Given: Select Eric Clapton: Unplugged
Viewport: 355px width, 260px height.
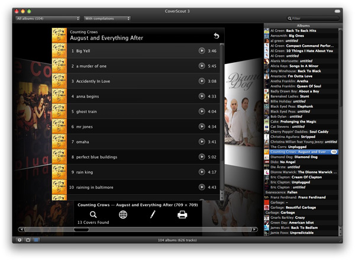Looking at the screenshot, I should (301, 182).
